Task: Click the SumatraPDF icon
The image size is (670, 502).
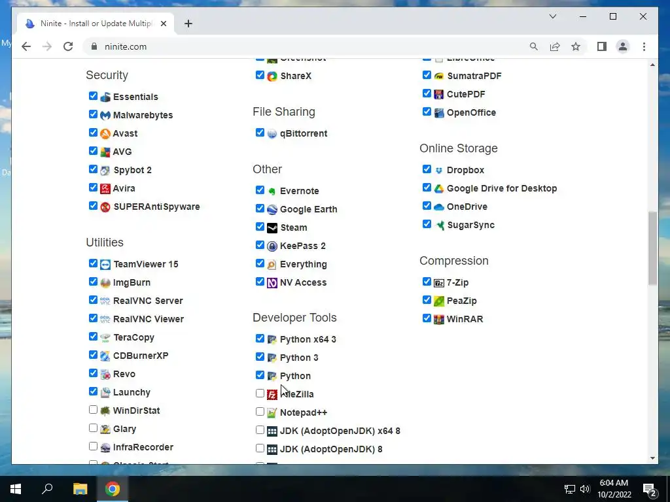Action: pos(439,76)
